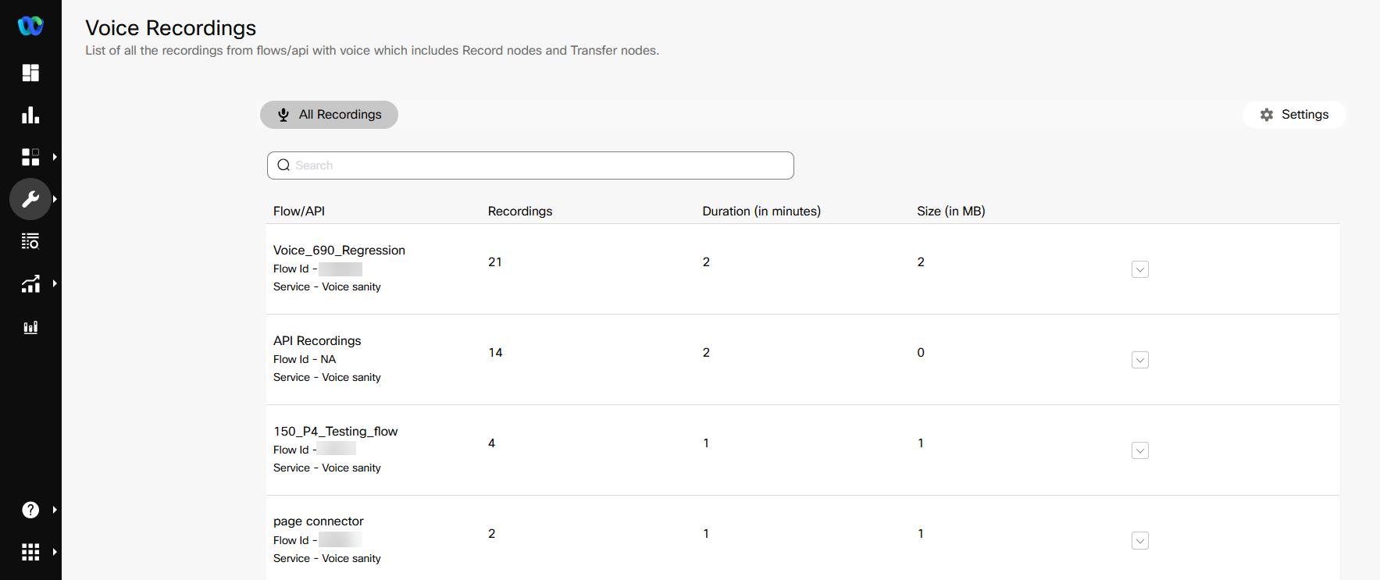1380x580 pixels.
Task: Click the Voice Recordings page title
Action: (171, 28)
